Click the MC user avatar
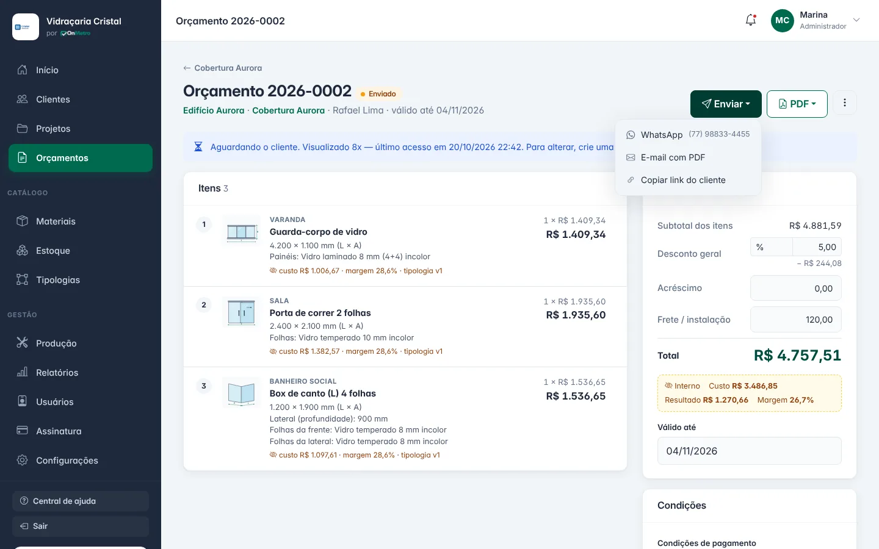 [x=783, y=20]
